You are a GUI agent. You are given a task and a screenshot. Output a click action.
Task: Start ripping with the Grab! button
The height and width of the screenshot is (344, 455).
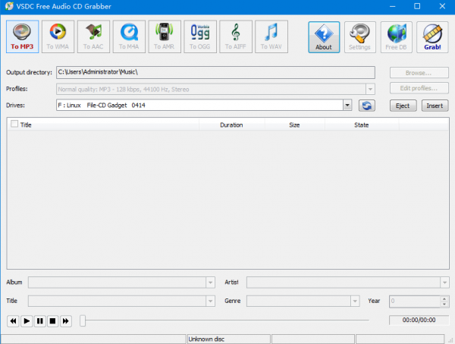pyautogui.click(x=432, y=37)
